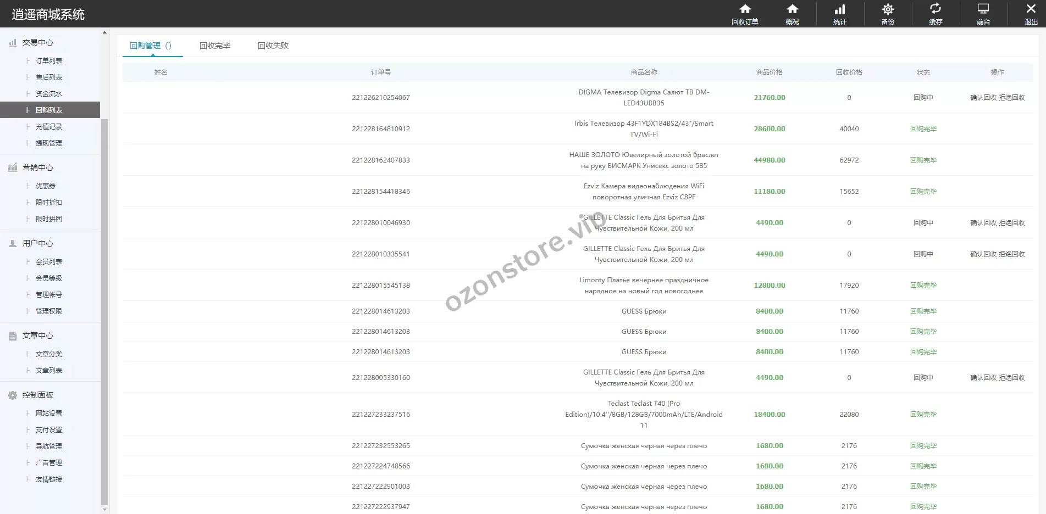Collapse the 交易中心 sidebar section
This screenshot has width=1046, height=514.
[37, 42]
